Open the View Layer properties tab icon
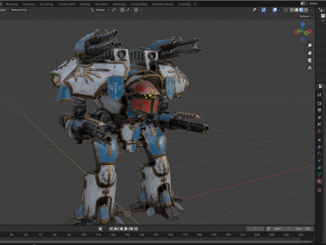Screen dimensions: 326x245 coord(319,117)
